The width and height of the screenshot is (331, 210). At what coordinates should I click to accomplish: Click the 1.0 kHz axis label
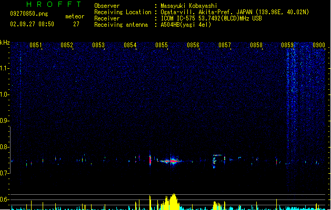[5, 94]
